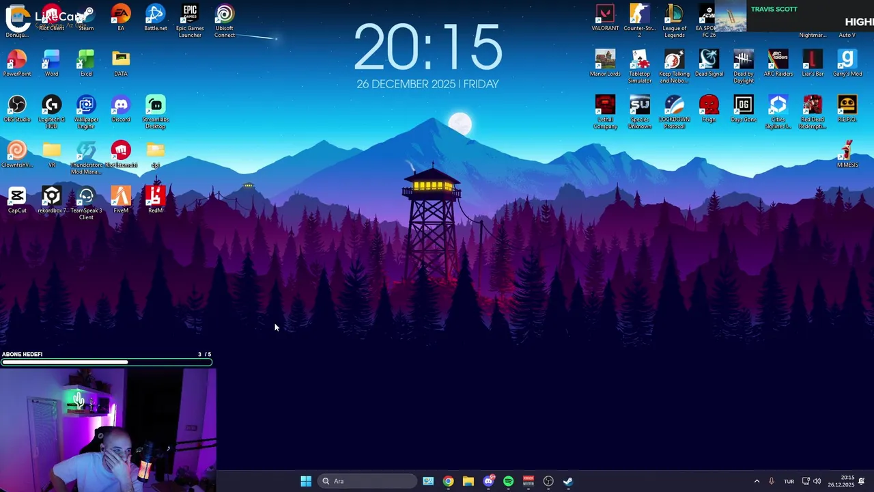Select Garry's Mod shortcut
The width and height of the screenshot is (874, 492).
coord(847,64)
